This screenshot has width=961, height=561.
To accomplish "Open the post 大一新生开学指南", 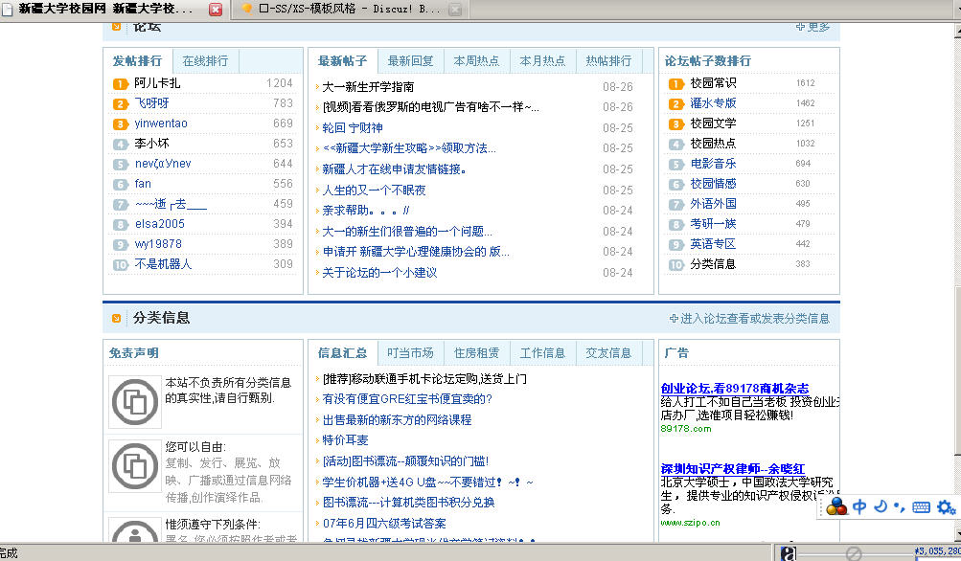I will tap(368, 86).
